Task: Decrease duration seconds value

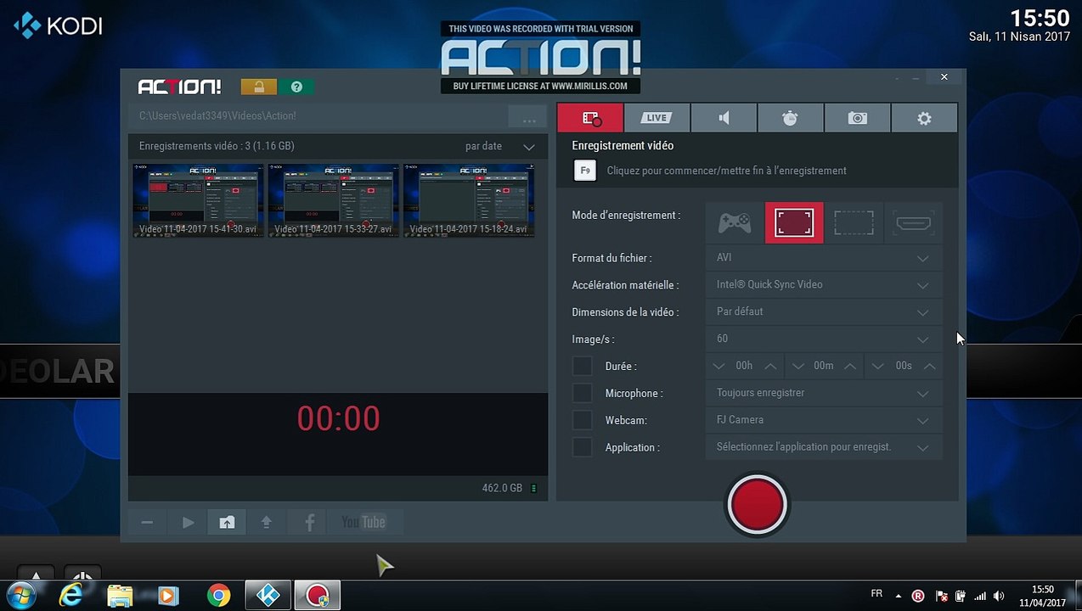Action: pyautogui.click(x=878, y=367)
